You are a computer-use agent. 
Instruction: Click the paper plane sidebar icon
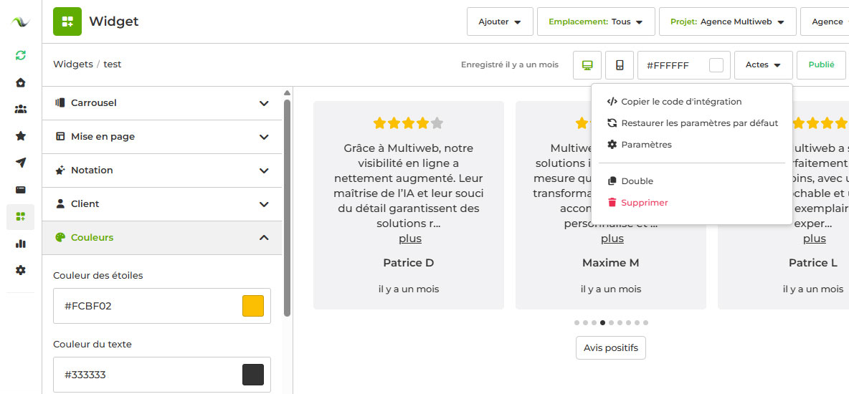pyautogui.click(x=20, y=163)
